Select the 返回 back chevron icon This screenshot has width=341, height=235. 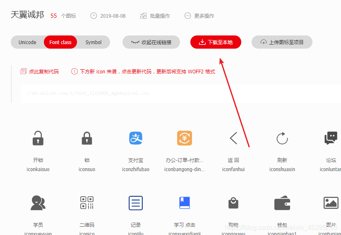[233, 138]
